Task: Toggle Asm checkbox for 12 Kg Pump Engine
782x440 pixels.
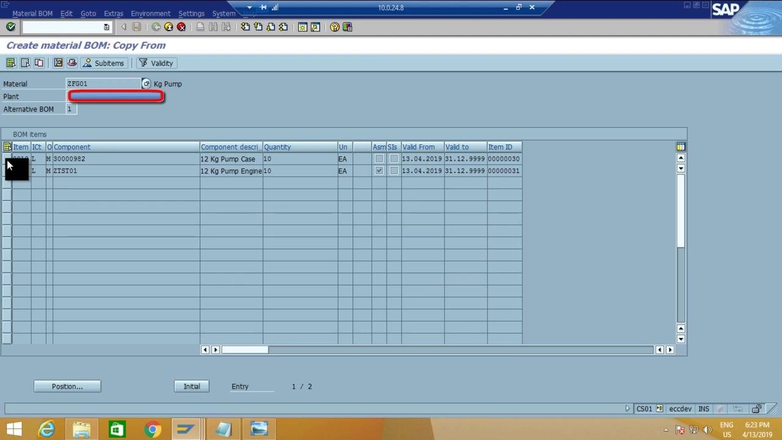Action: 379,171
